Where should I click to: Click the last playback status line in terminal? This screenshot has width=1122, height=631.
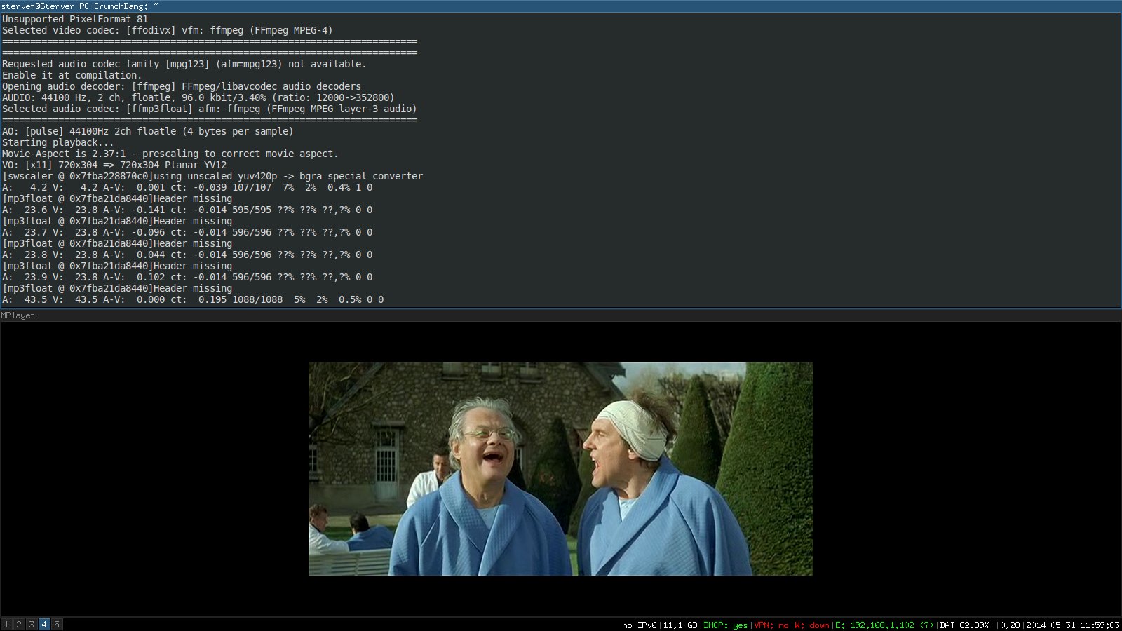[193, 300]
